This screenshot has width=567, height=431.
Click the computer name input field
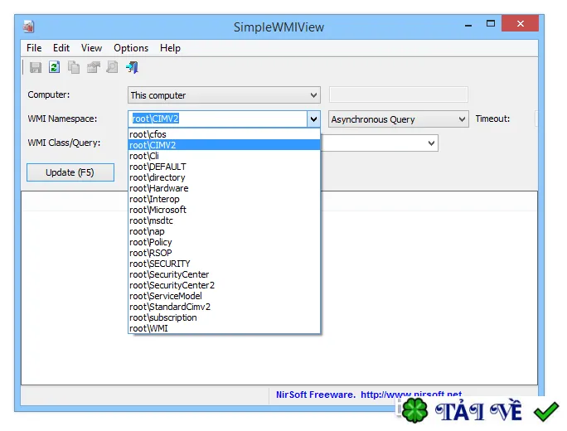coord(399,94)
